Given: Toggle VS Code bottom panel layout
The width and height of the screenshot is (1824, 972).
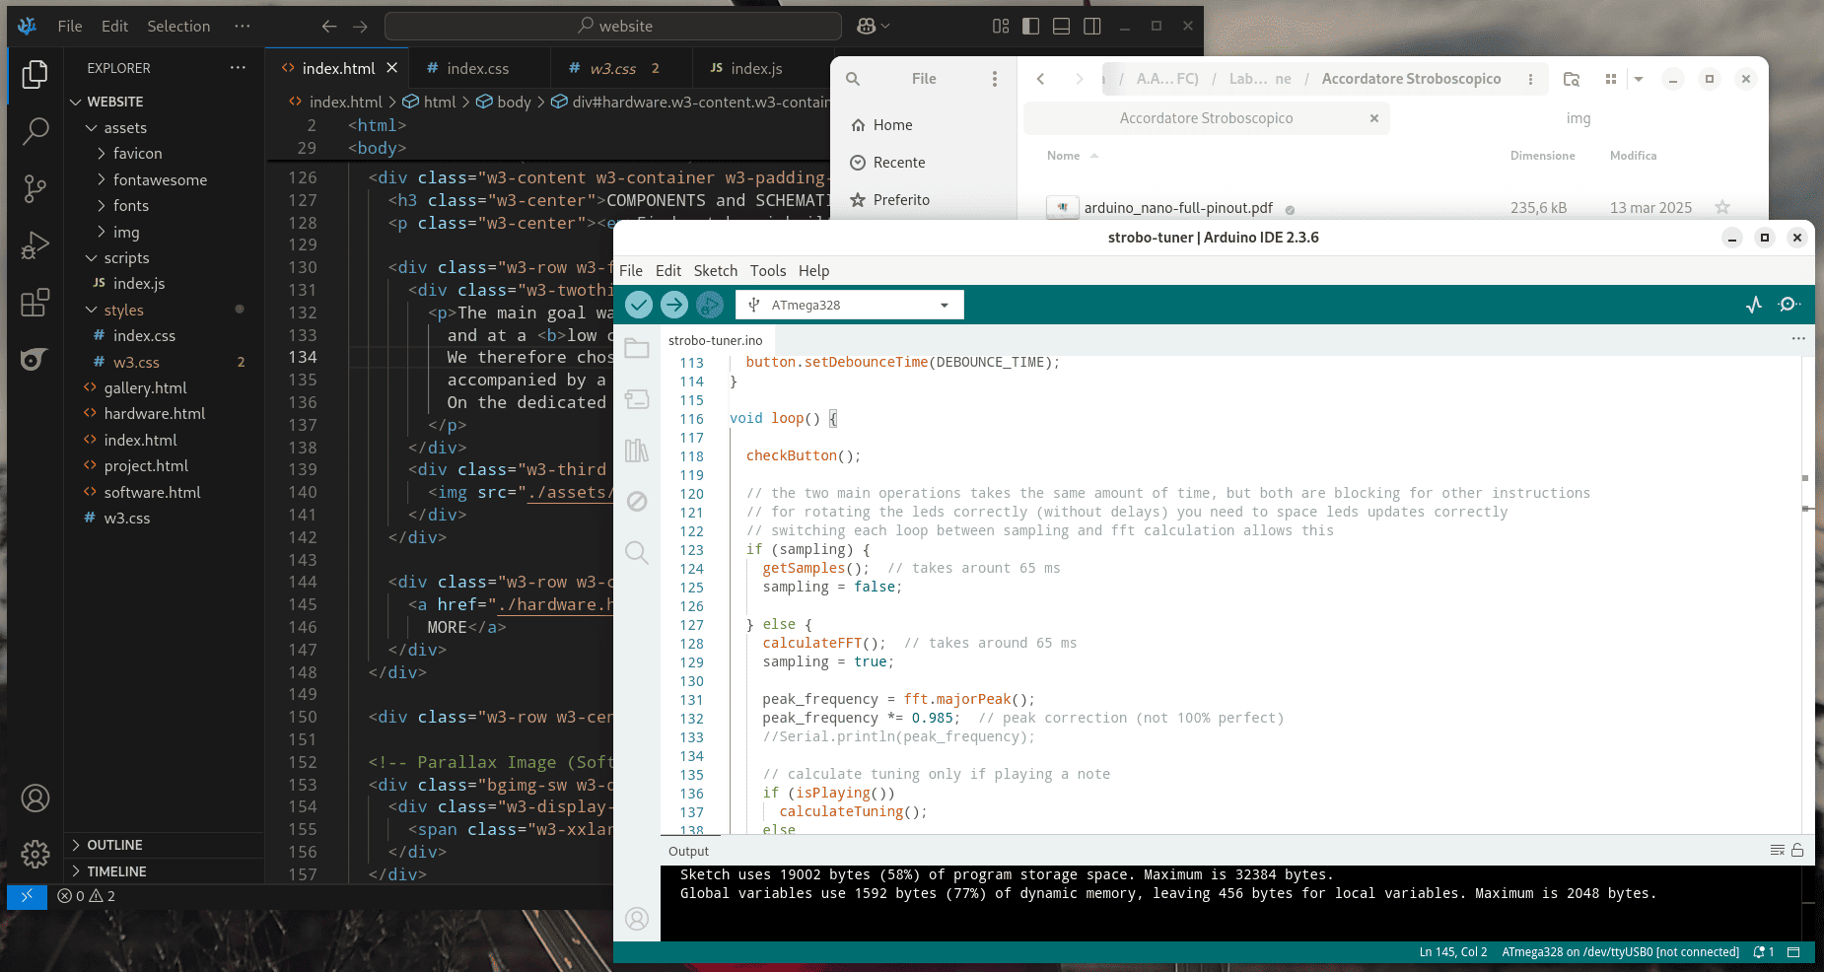Looking at the screenshot, I should pyautogui.click(x=1061, y=27).
